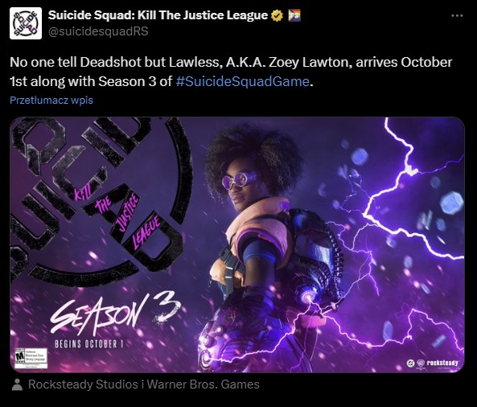Screen dimensions: 477x407
Task: Click the ESRB M rating box in image
Action: (31, 358)
